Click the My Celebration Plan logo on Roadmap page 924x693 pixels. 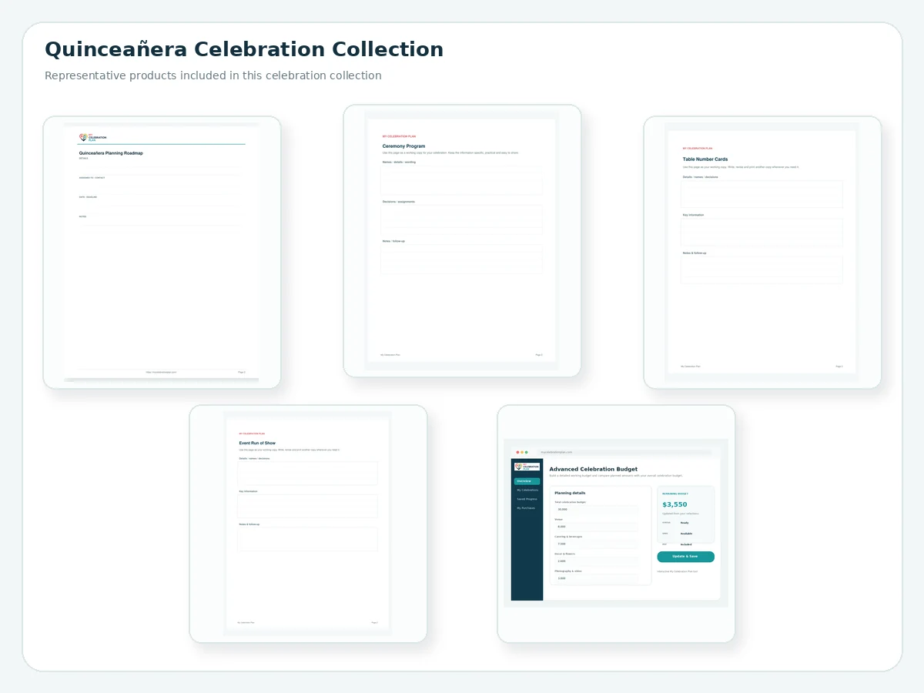tap(93, 137)
